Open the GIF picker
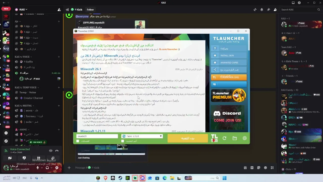 pos(252,168)
